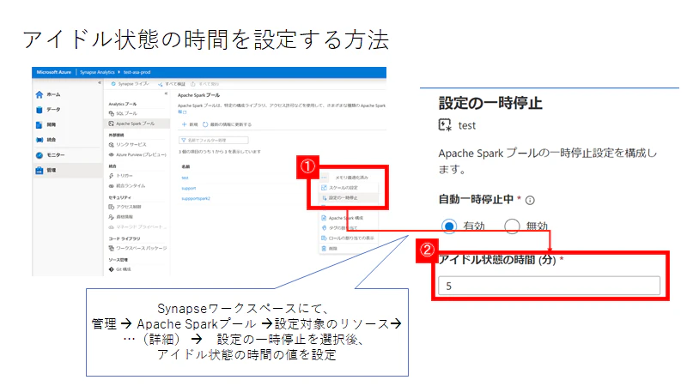687x386 pixels.
Task: Click the スケールの設定 icon in context menu
Action: point(325,188)
